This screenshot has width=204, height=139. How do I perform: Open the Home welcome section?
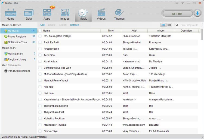pyautogui.click(x=11, y=14)
